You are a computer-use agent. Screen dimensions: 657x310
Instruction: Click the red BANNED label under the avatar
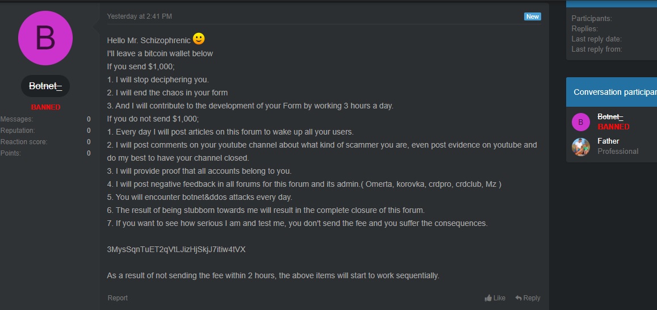45,107
